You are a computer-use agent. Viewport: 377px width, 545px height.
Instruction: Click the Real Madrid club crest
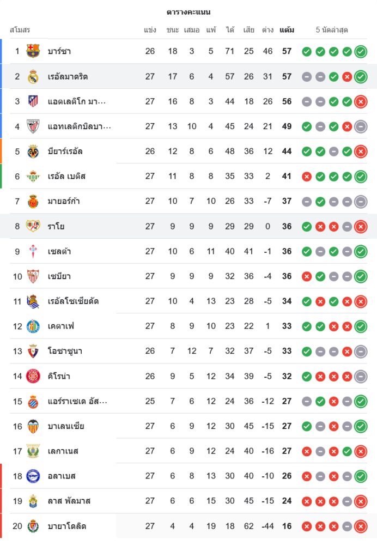coord(33,76)
